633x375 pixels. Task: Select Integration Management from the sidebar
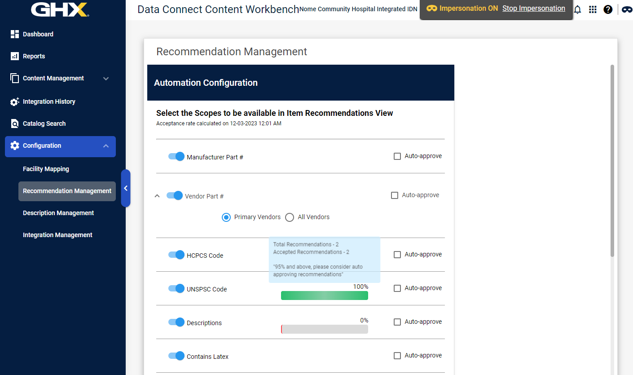[x=57, y=234]
